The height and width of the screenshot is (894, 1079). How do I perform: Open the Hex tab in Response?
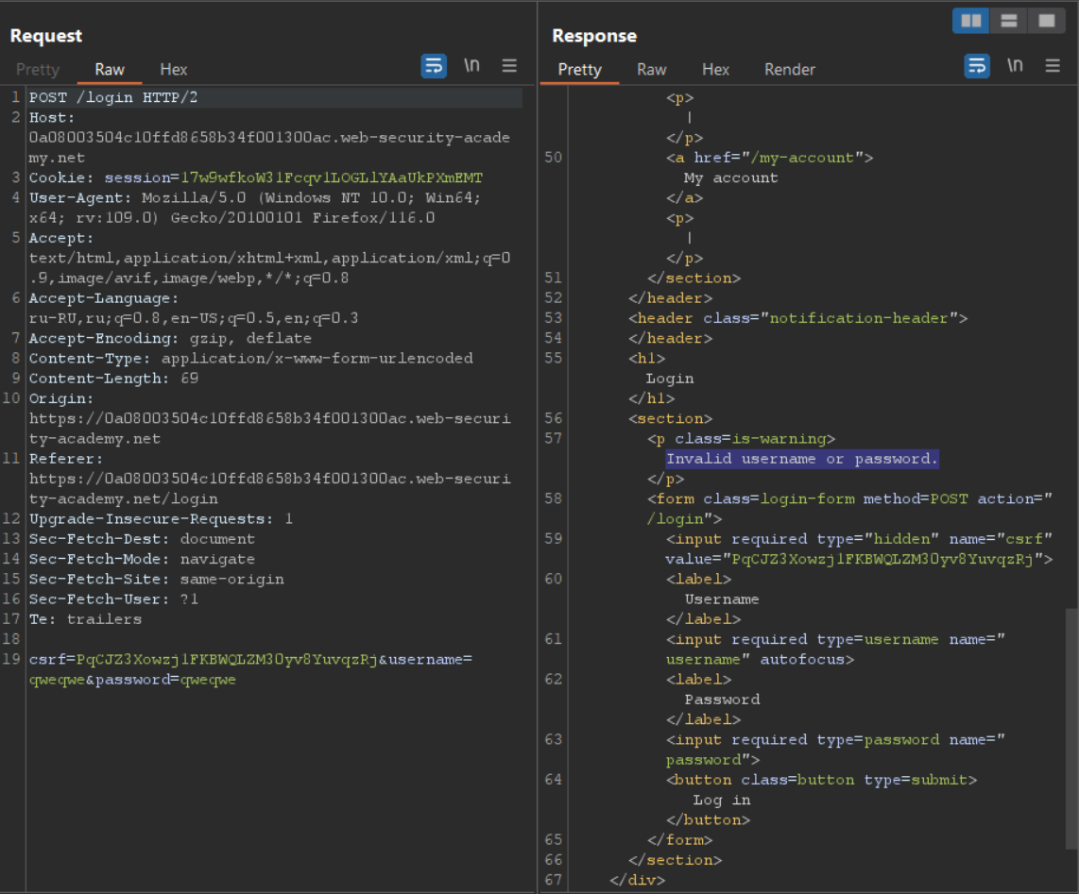(x=716, y=70)
